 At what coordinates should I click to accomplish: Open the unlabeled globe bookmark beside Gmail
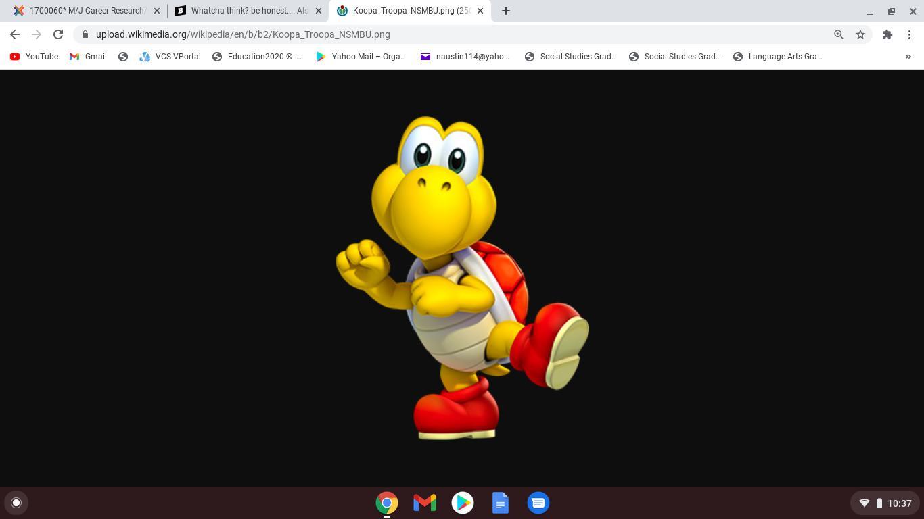pos(123,57)
